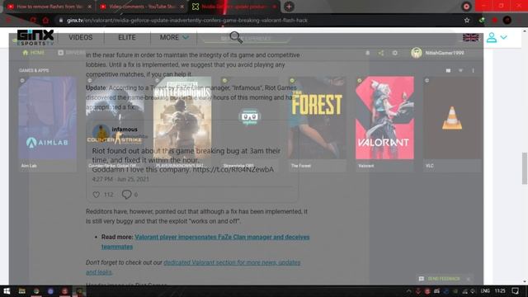Viewport: 528px width, 297px height.
Task: Click the GINX Esports TV logo
Action: (35, 37)
